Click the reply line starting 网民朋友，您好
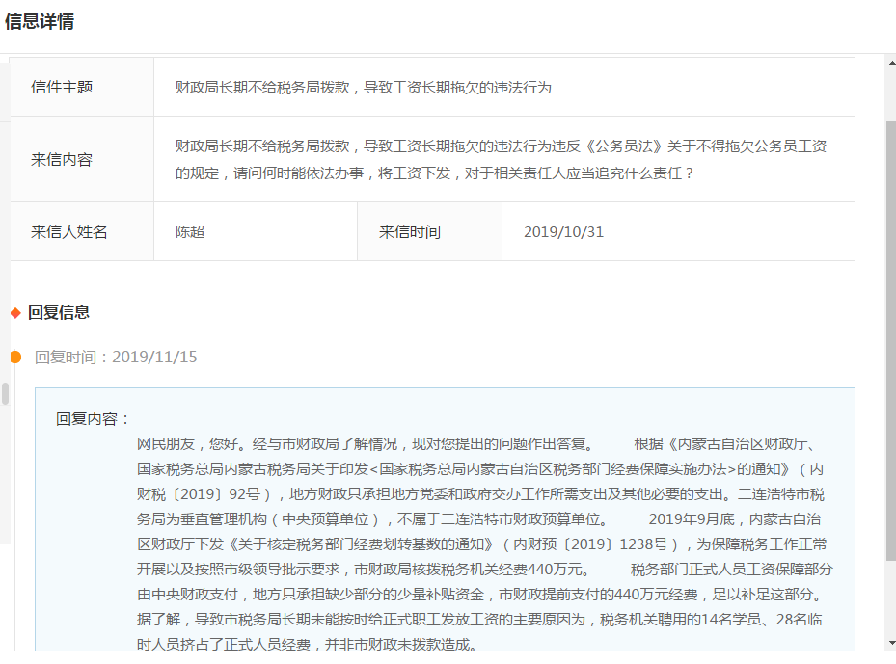The height and width of the screenshot is (664, 896). click(x=479, y=444)
